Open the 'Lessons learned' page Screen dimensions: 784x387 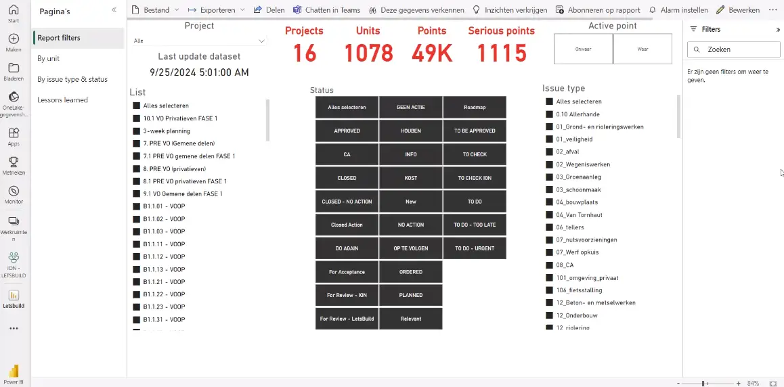click(62, 100)
